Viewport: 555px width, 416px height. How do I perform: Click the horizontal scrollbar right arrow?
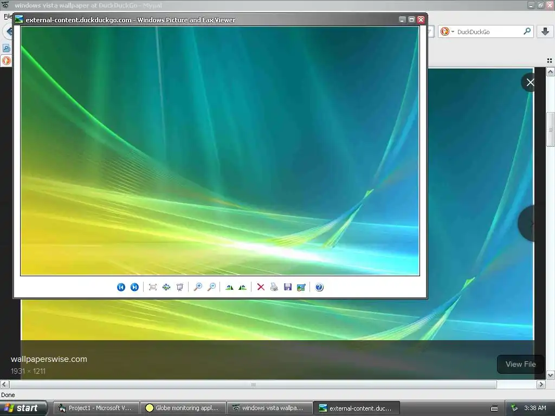541,385
